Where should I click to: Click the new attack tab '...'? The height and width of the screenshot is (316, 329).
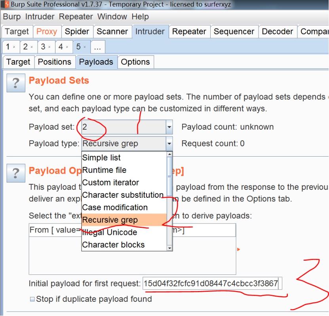(97, 47)
